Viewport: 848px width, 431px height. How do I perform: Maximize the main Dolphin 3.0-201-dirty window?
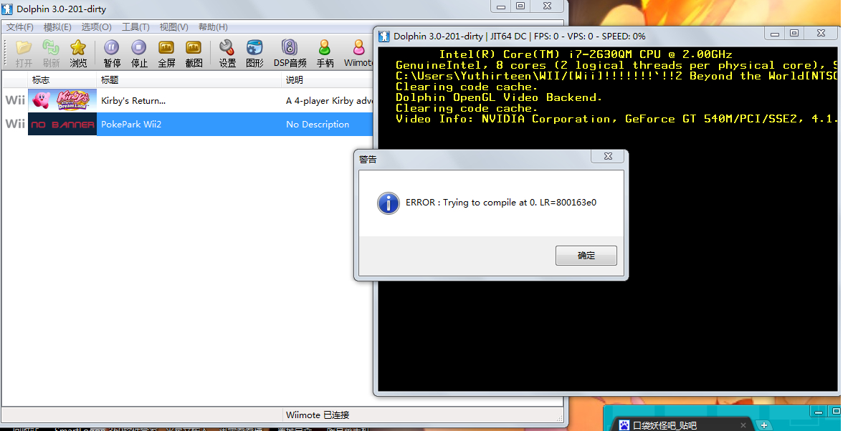520,6
